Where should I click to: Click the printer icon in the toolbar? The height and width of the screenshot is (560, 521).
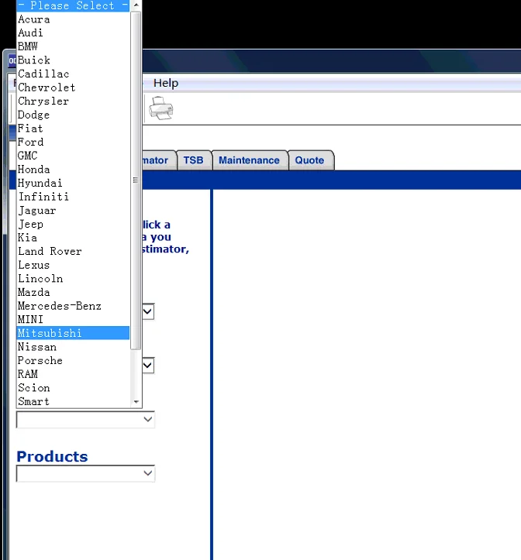click(161, 108)
